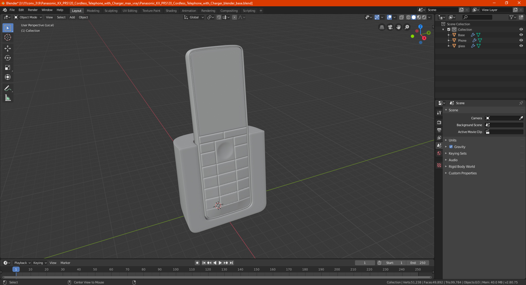Click the Marker button in timeline
Screen dimensions: 526x285
pyautogui.click(x=65, y=263)
